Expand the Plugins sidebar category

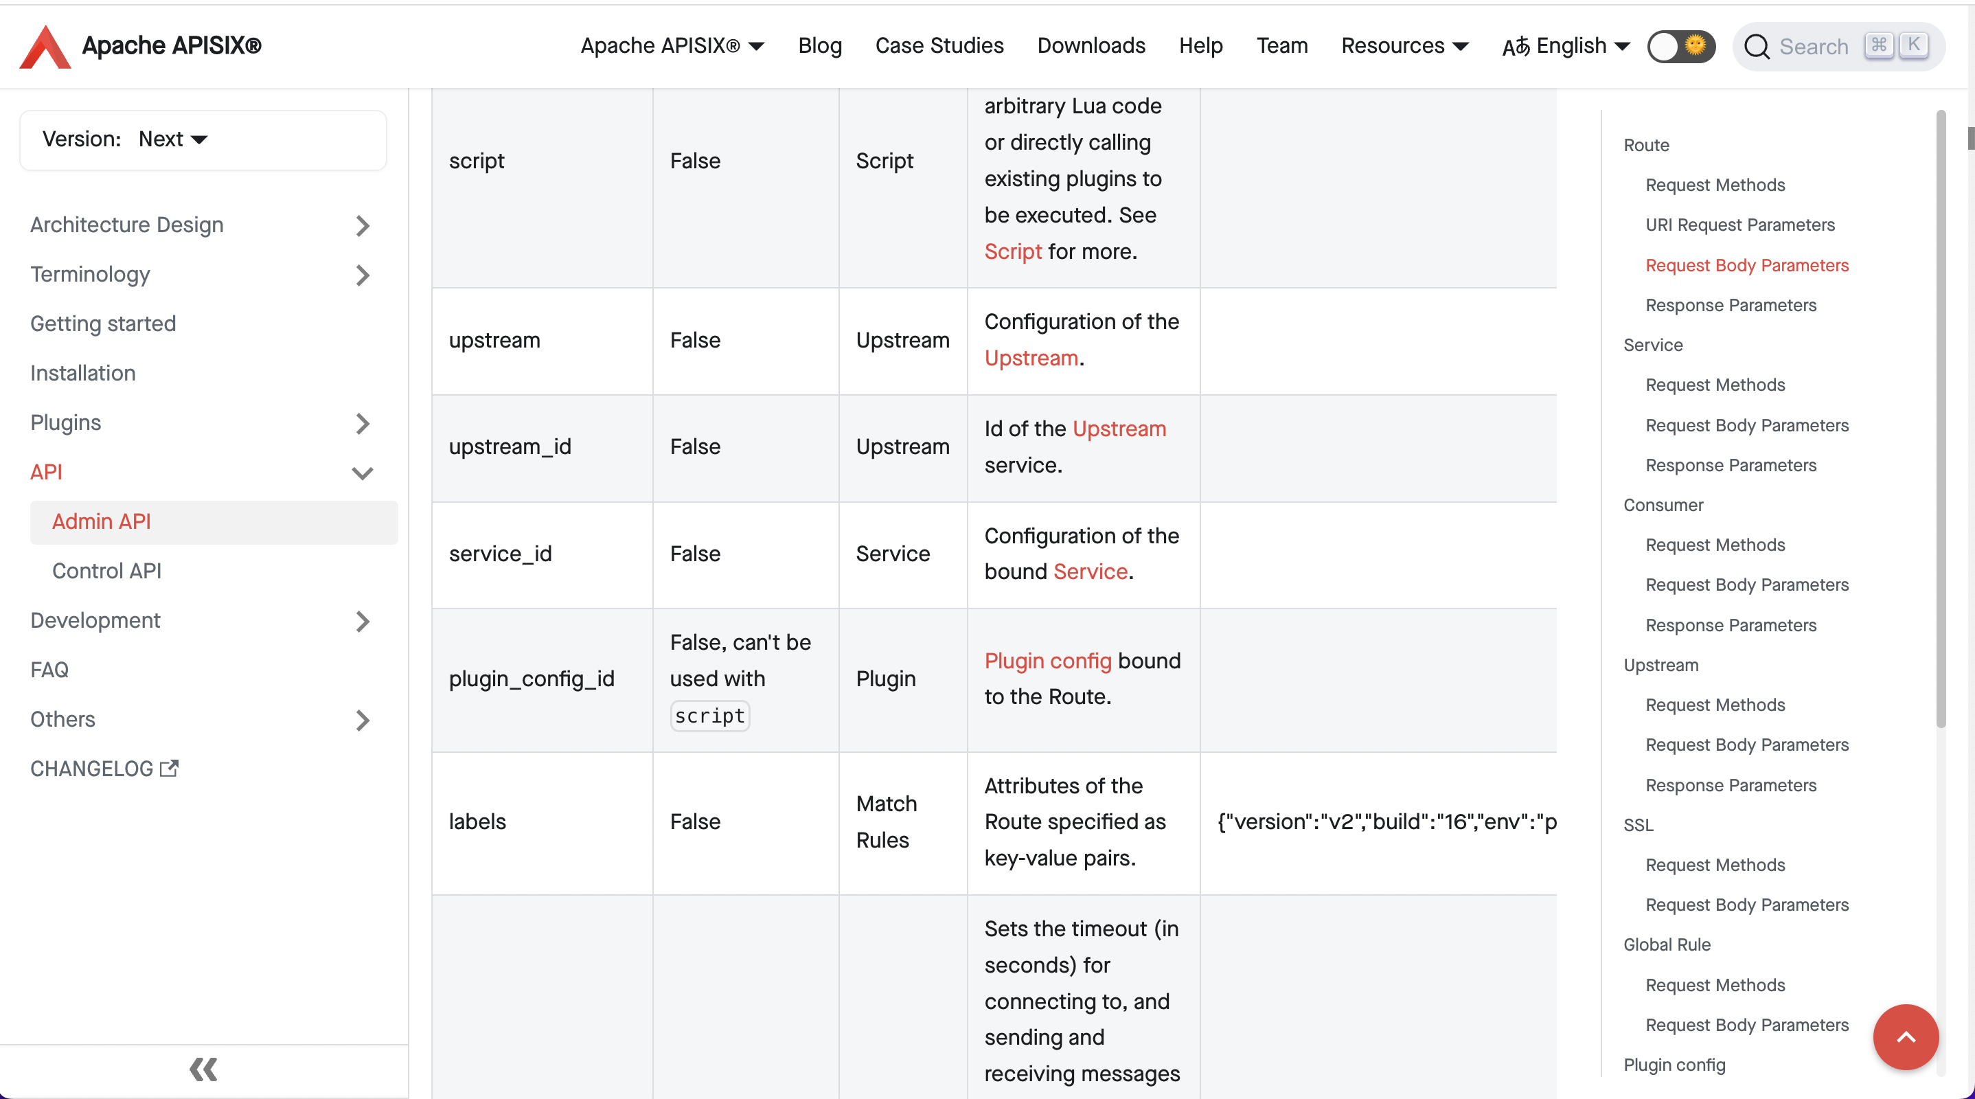[363, 423]
